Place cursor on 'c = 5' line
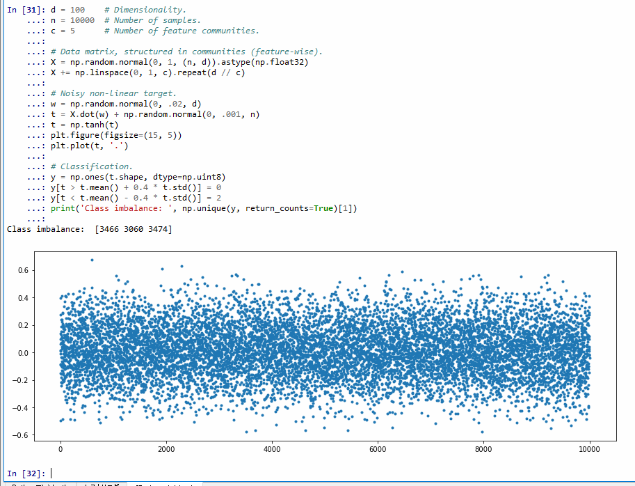The height and width of the screenshot is (486, 635). [63, 31]
